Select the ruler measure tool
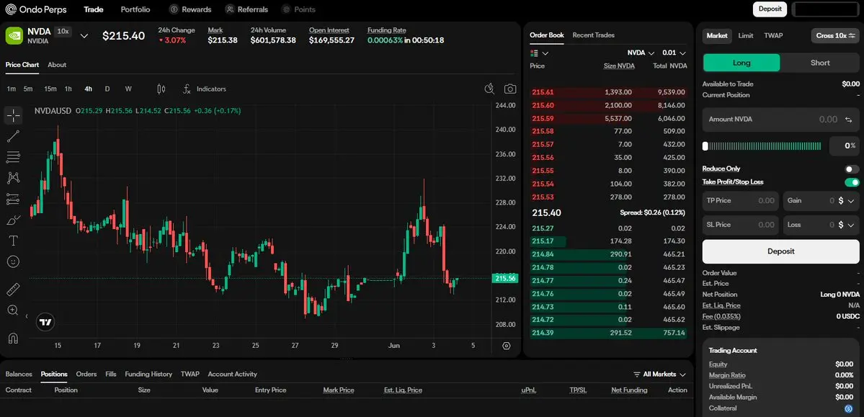The width and height of the screenshot is (864, 417). 13,290
